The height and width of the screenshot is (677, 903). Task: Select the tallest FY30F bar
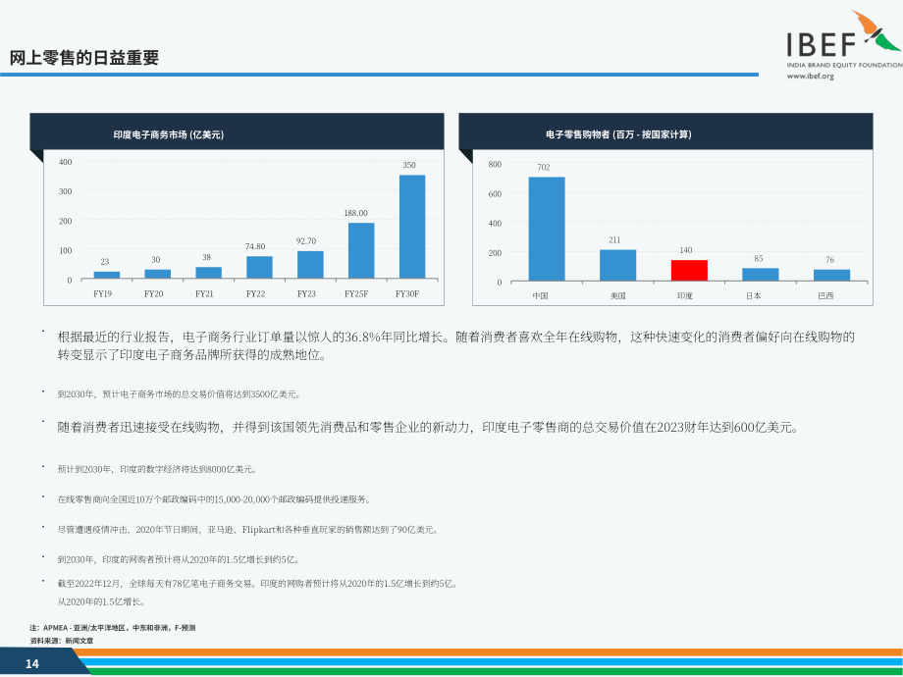click(412, 227)
